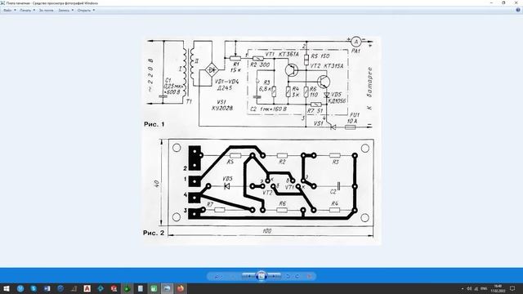
Task: Open the Печать dropdown menu
Action: point(27,11)
